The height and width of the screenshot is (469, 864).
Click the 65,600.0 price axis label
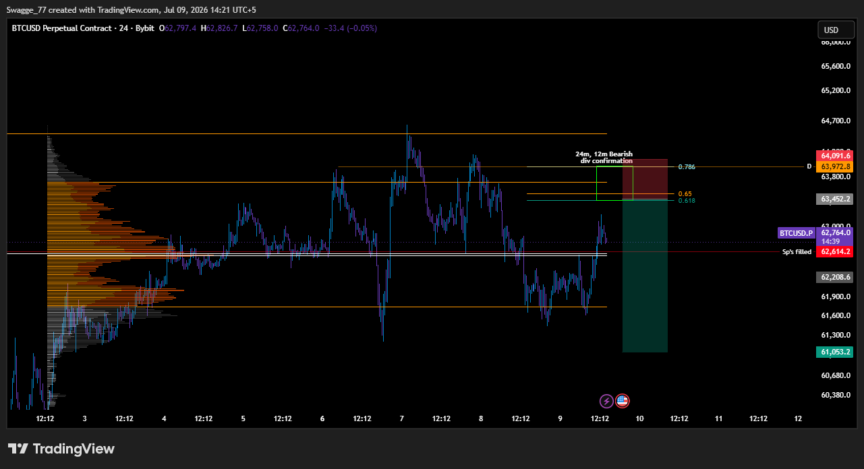836,66
